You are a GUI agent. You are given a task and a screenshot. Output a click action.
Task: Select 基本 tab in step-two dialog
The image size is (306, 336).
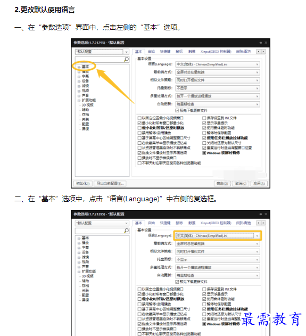click(138, 223)
